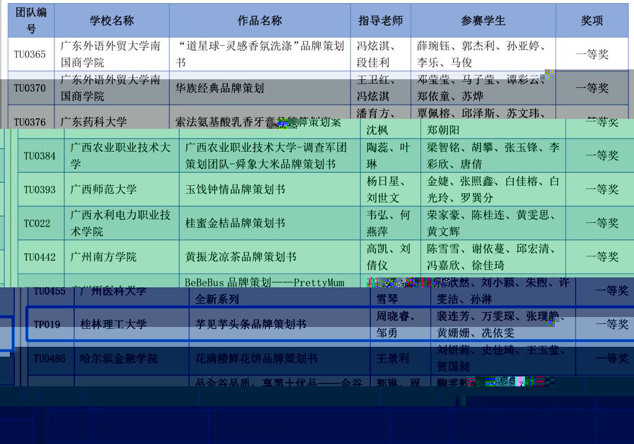Select advisor cell 冯炫淇、段佳利
The height and width of the screenshot is (444, 634).
[x=381, y=54]
